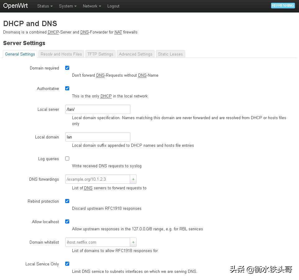Click the Server Settings section heading
Screen dimensions: 299x280
point(24,43)
